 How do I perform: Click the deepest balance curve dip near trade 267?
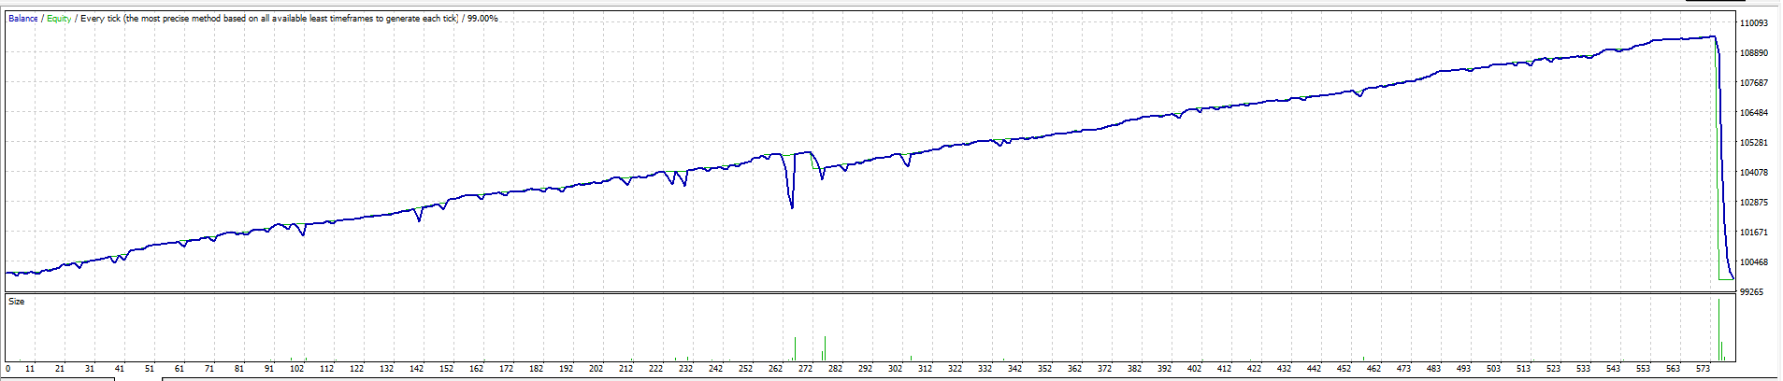click(792, 205)
